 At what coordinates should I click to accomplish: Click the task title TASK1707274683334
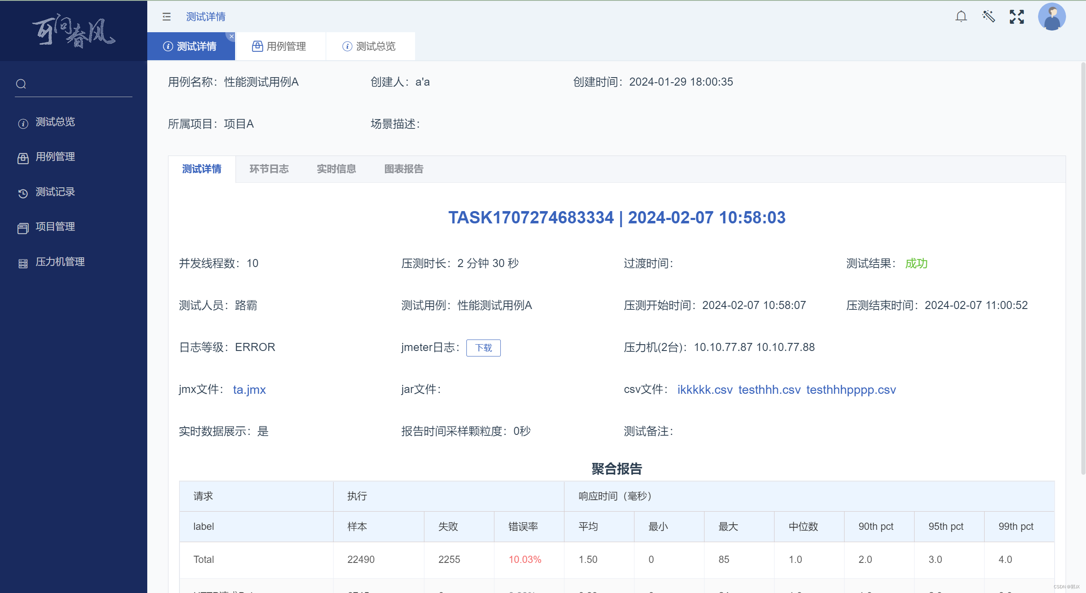pyautogui.click(x=531, y=217)
